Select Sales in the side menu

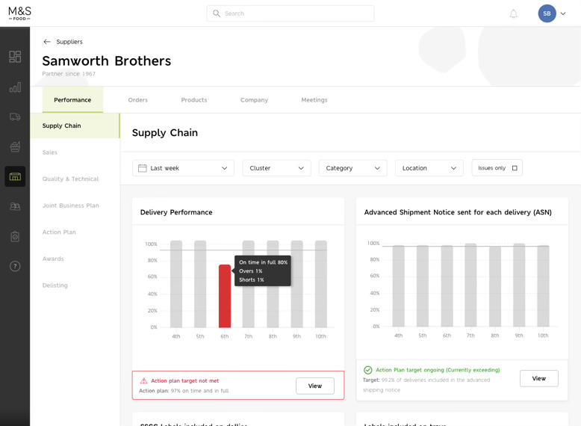pos(49,152)
